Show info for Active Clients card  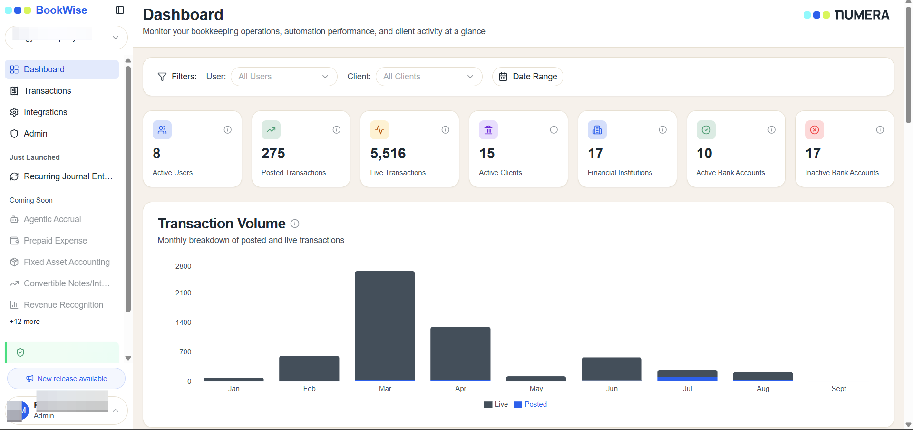pos(554,130)
